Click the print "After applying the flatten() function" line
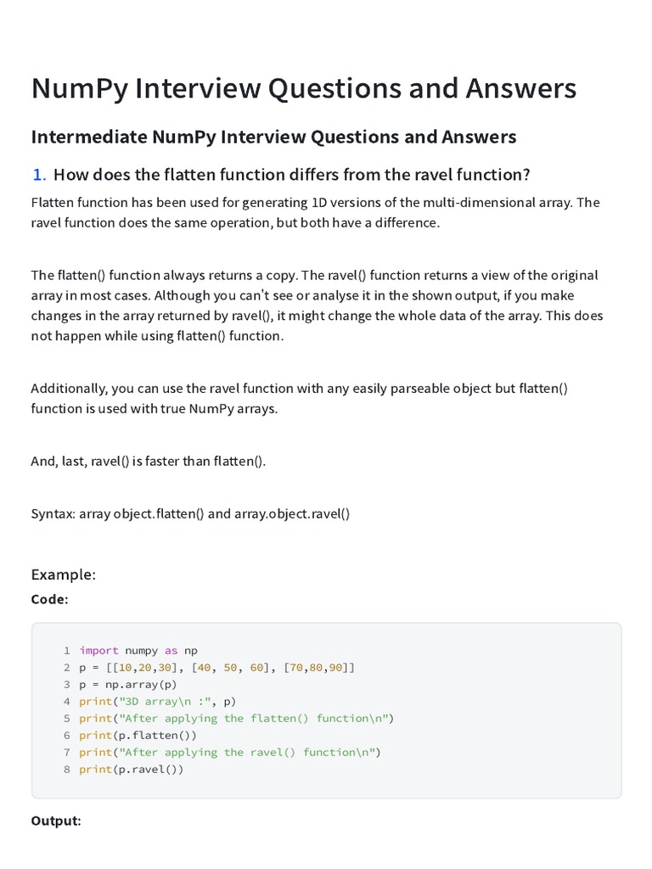Image resolution: width=652 pixels, height=869 pixels. (236, 718)
